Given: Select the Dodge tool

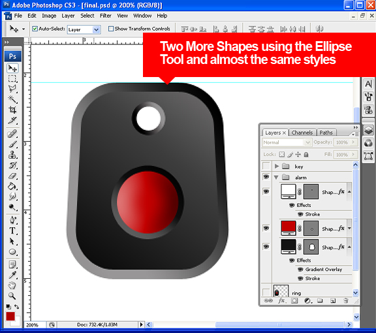Looking at the screenshot, I should (x=12, y=207).
